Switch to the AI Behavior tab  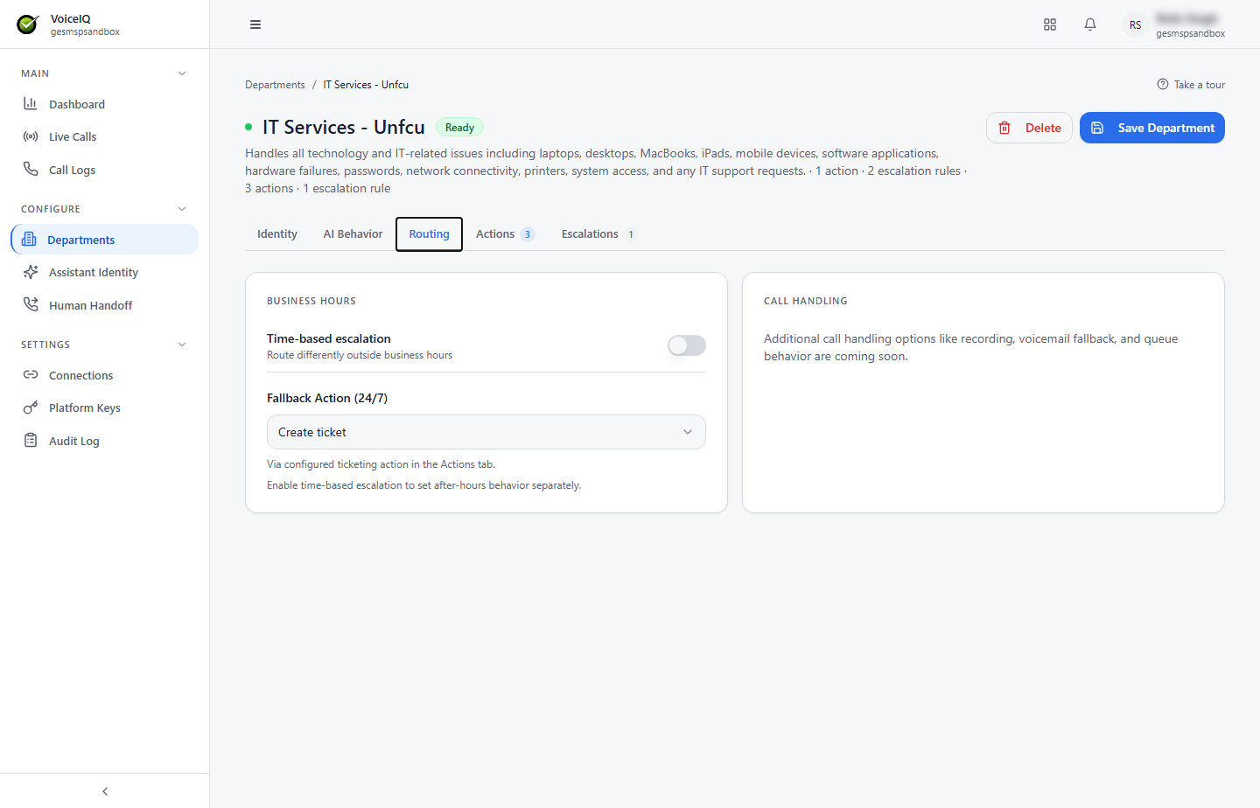[353, 234]
